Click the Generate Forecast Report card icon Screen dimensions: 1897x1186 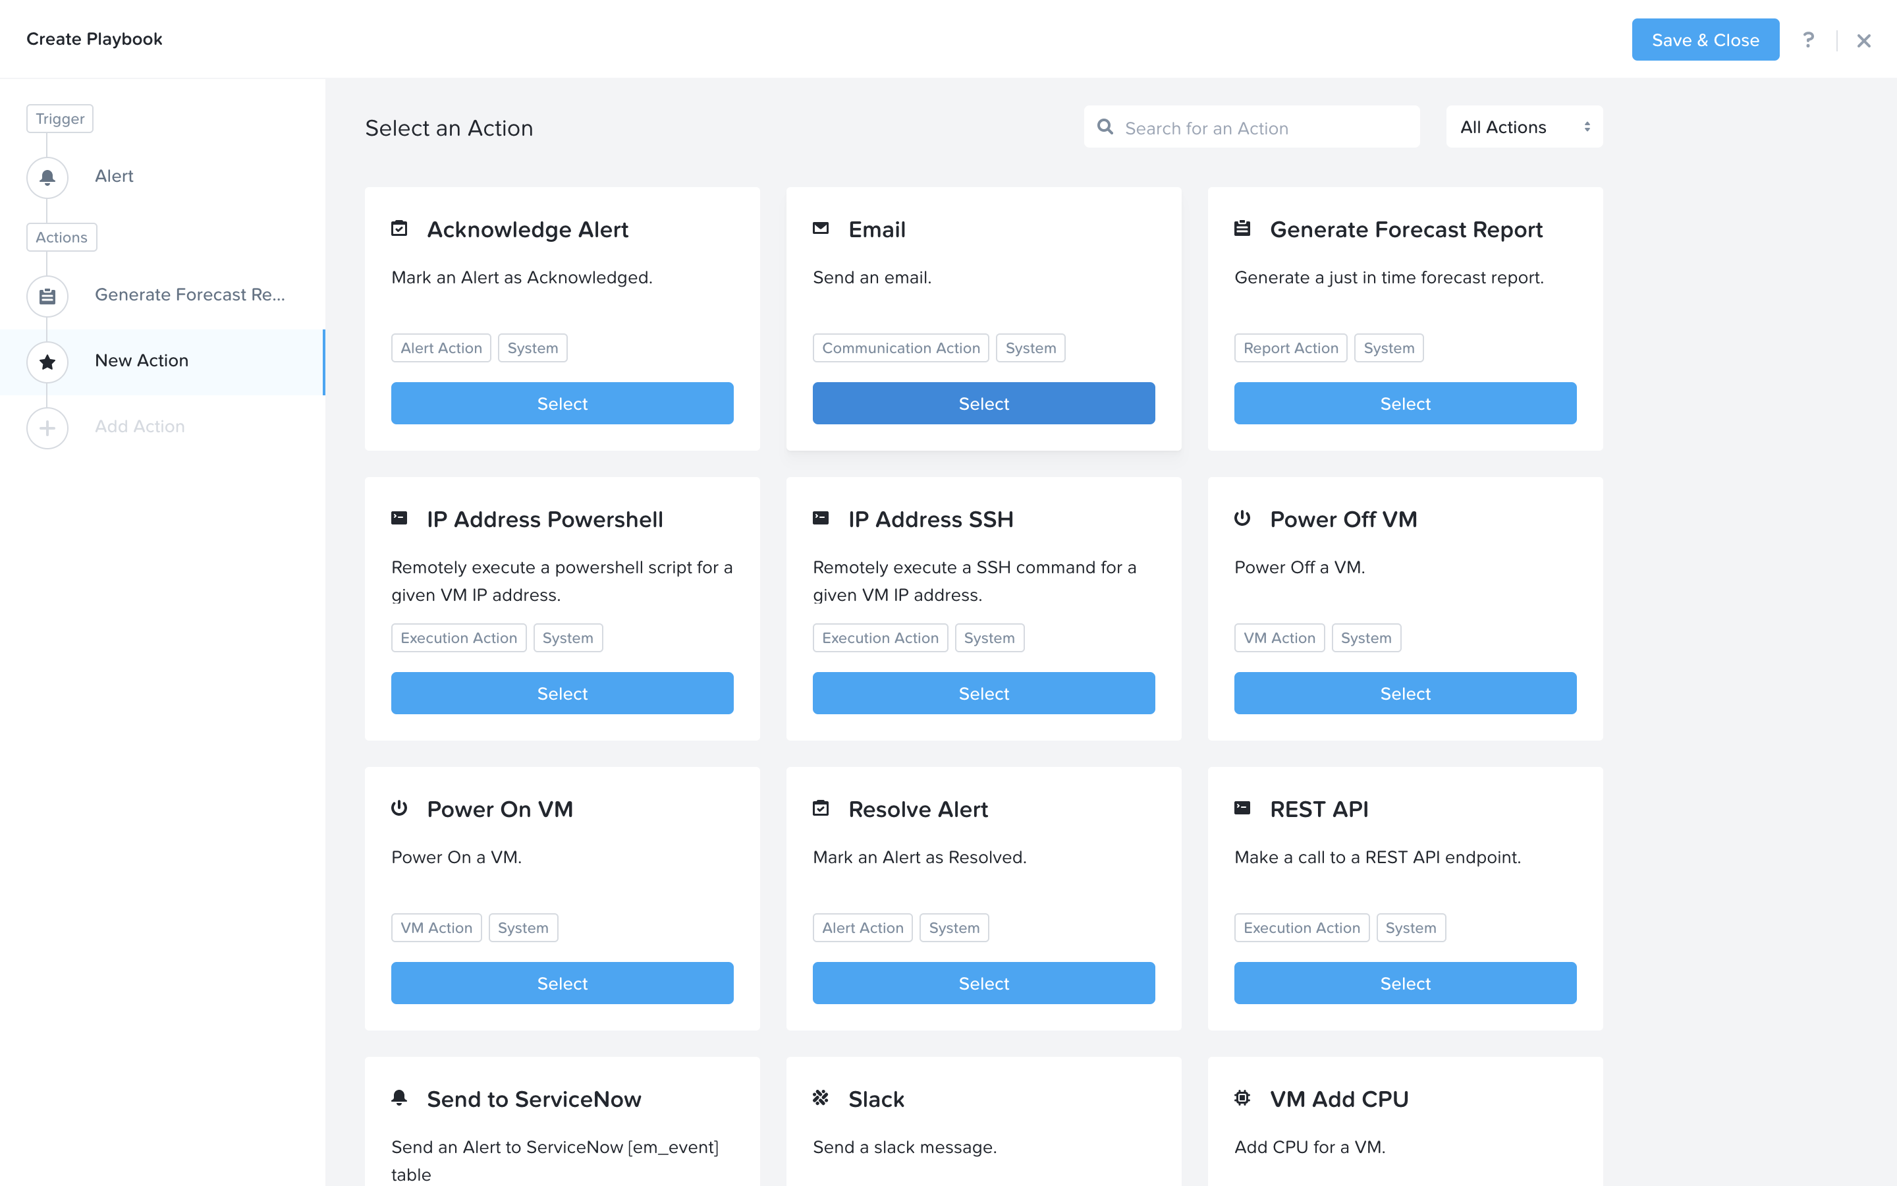pos(1242,228)
